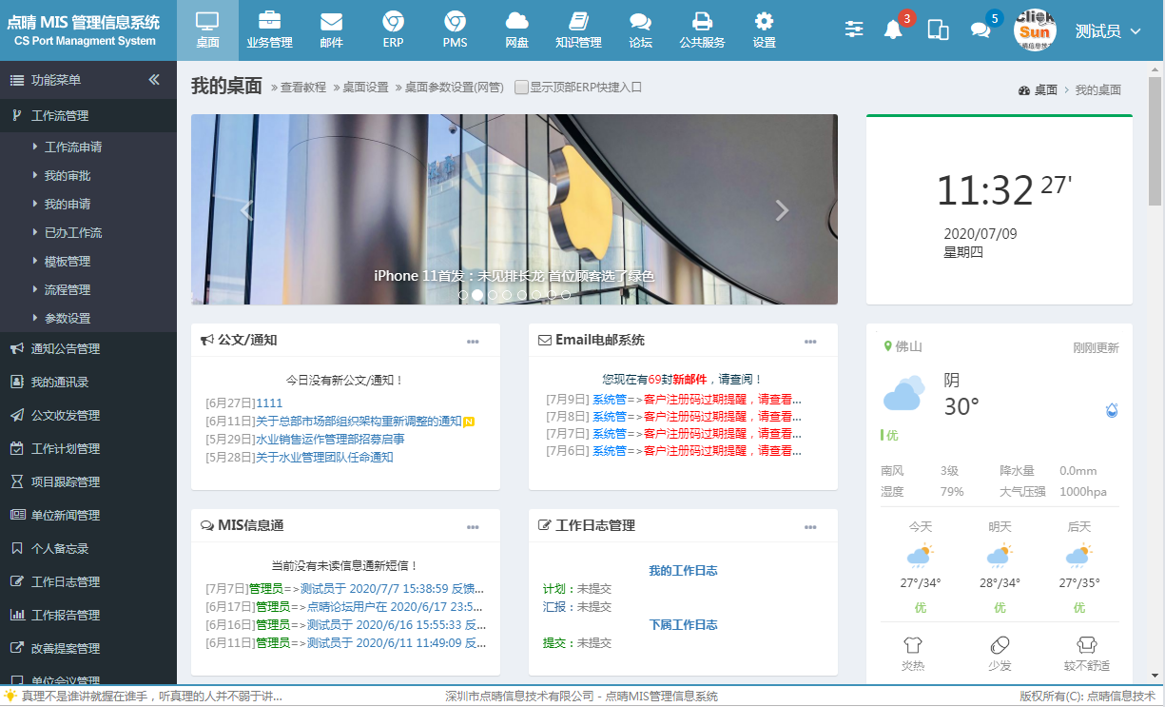Open the 桌面 desktop icon in top navigation
This screenshot has width=1165, height=707.
pos(207,30)
